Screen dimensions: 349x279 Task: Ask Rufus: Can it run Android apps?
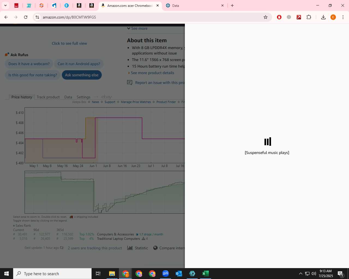pyautogui.click(x=79, y=64)
